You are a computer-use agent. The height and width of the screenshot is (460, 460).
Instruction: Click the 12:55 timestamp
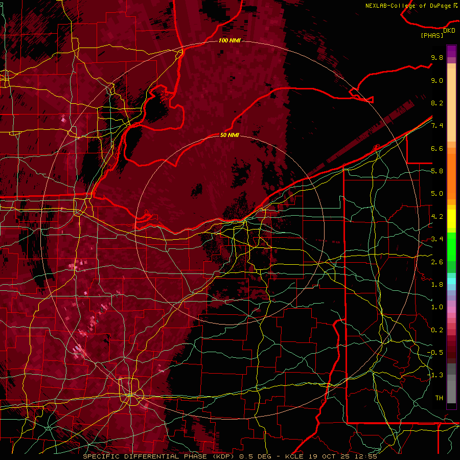[x=366, y=456]
